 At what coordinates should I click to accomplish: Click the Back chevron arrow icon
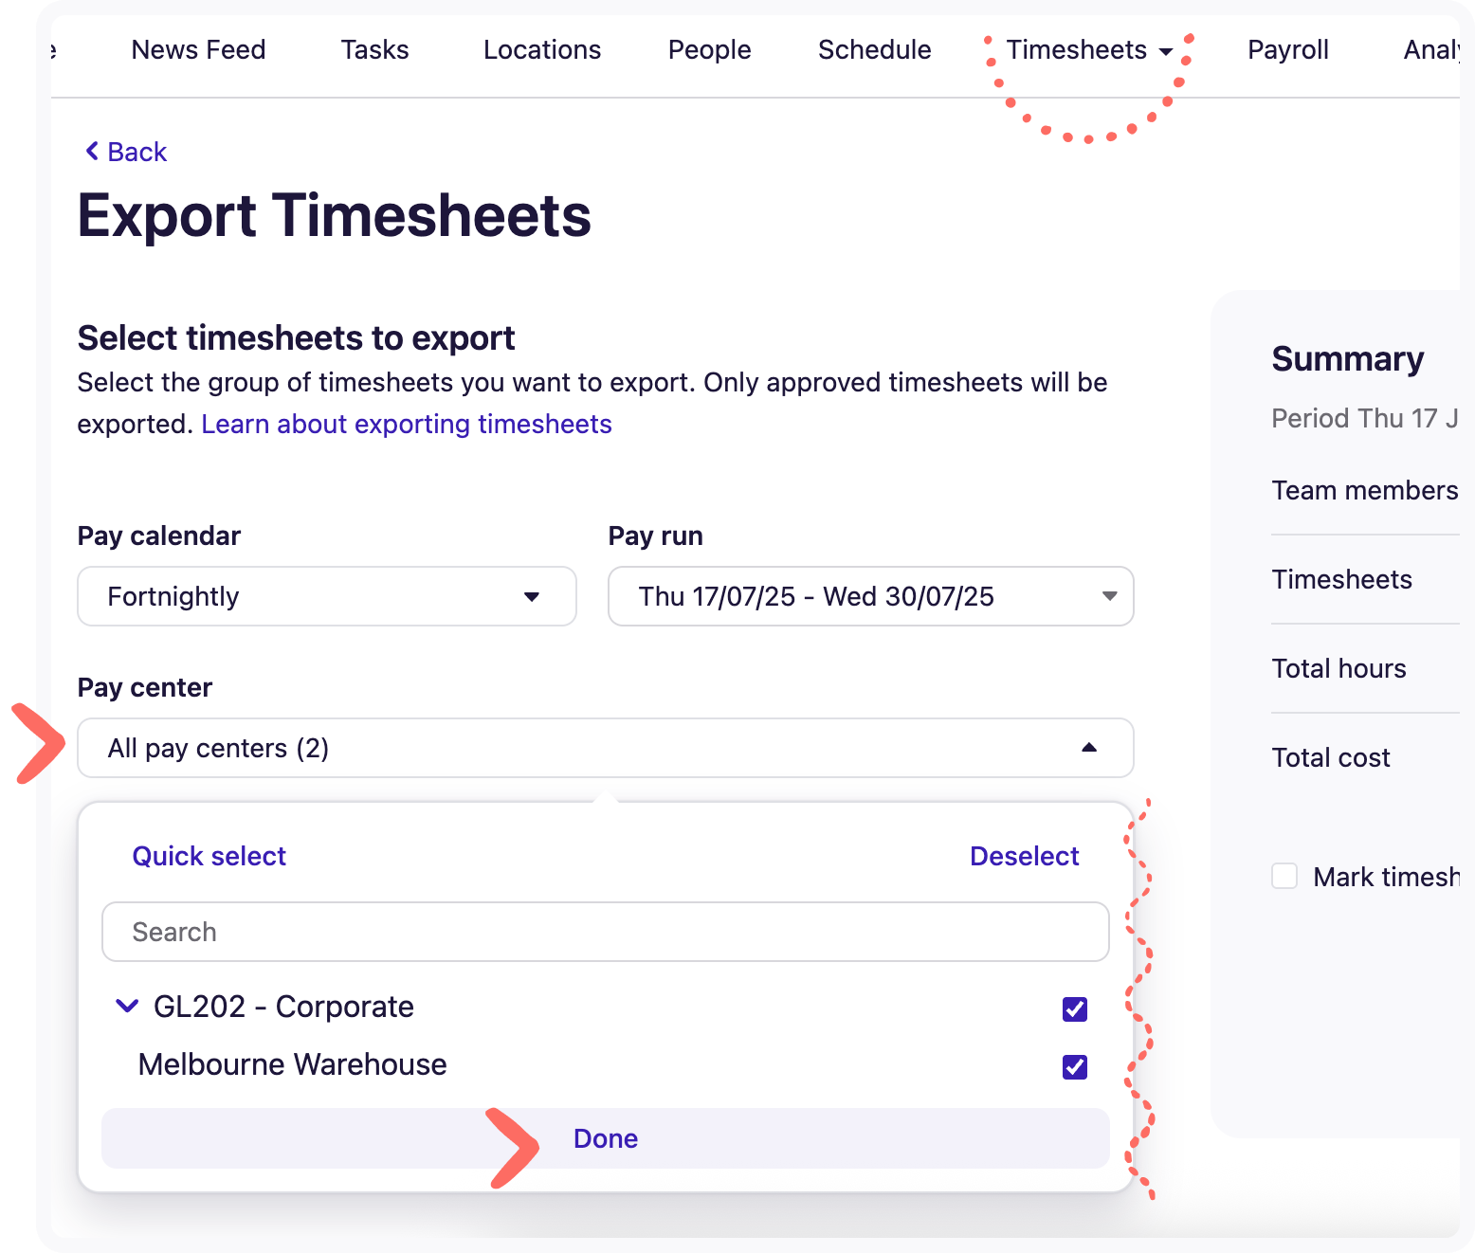click(92, 152)
